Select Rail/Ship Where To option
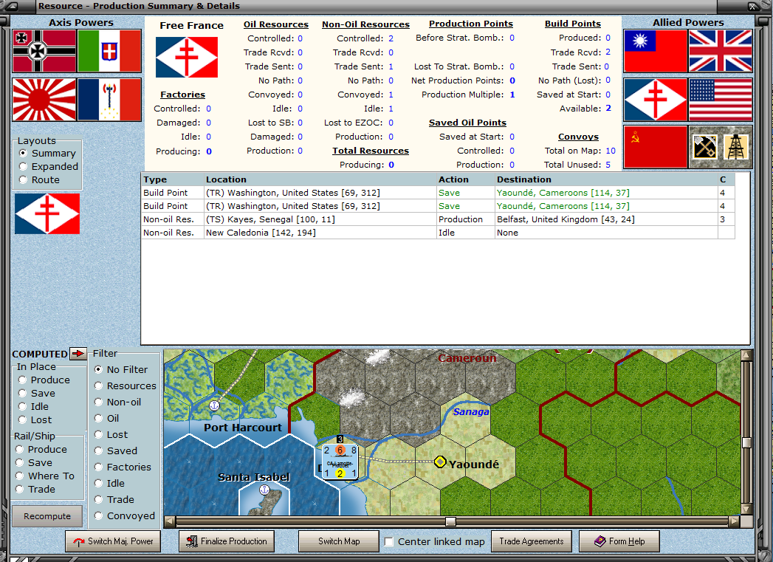The width and height of the screenshot is (773, 562). (x=20, y=476)
